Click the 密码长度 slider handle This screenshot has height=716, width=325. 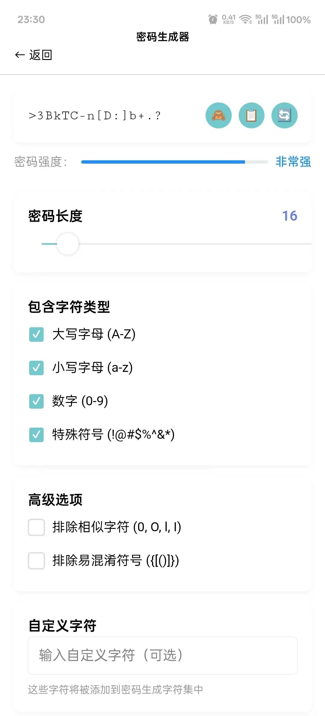click(x=68, y=244)
